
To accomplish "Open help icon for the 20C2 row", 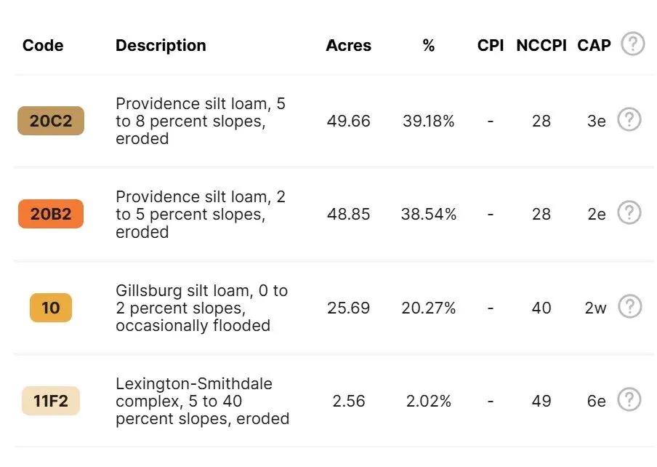I will click(x=629, y=119).
